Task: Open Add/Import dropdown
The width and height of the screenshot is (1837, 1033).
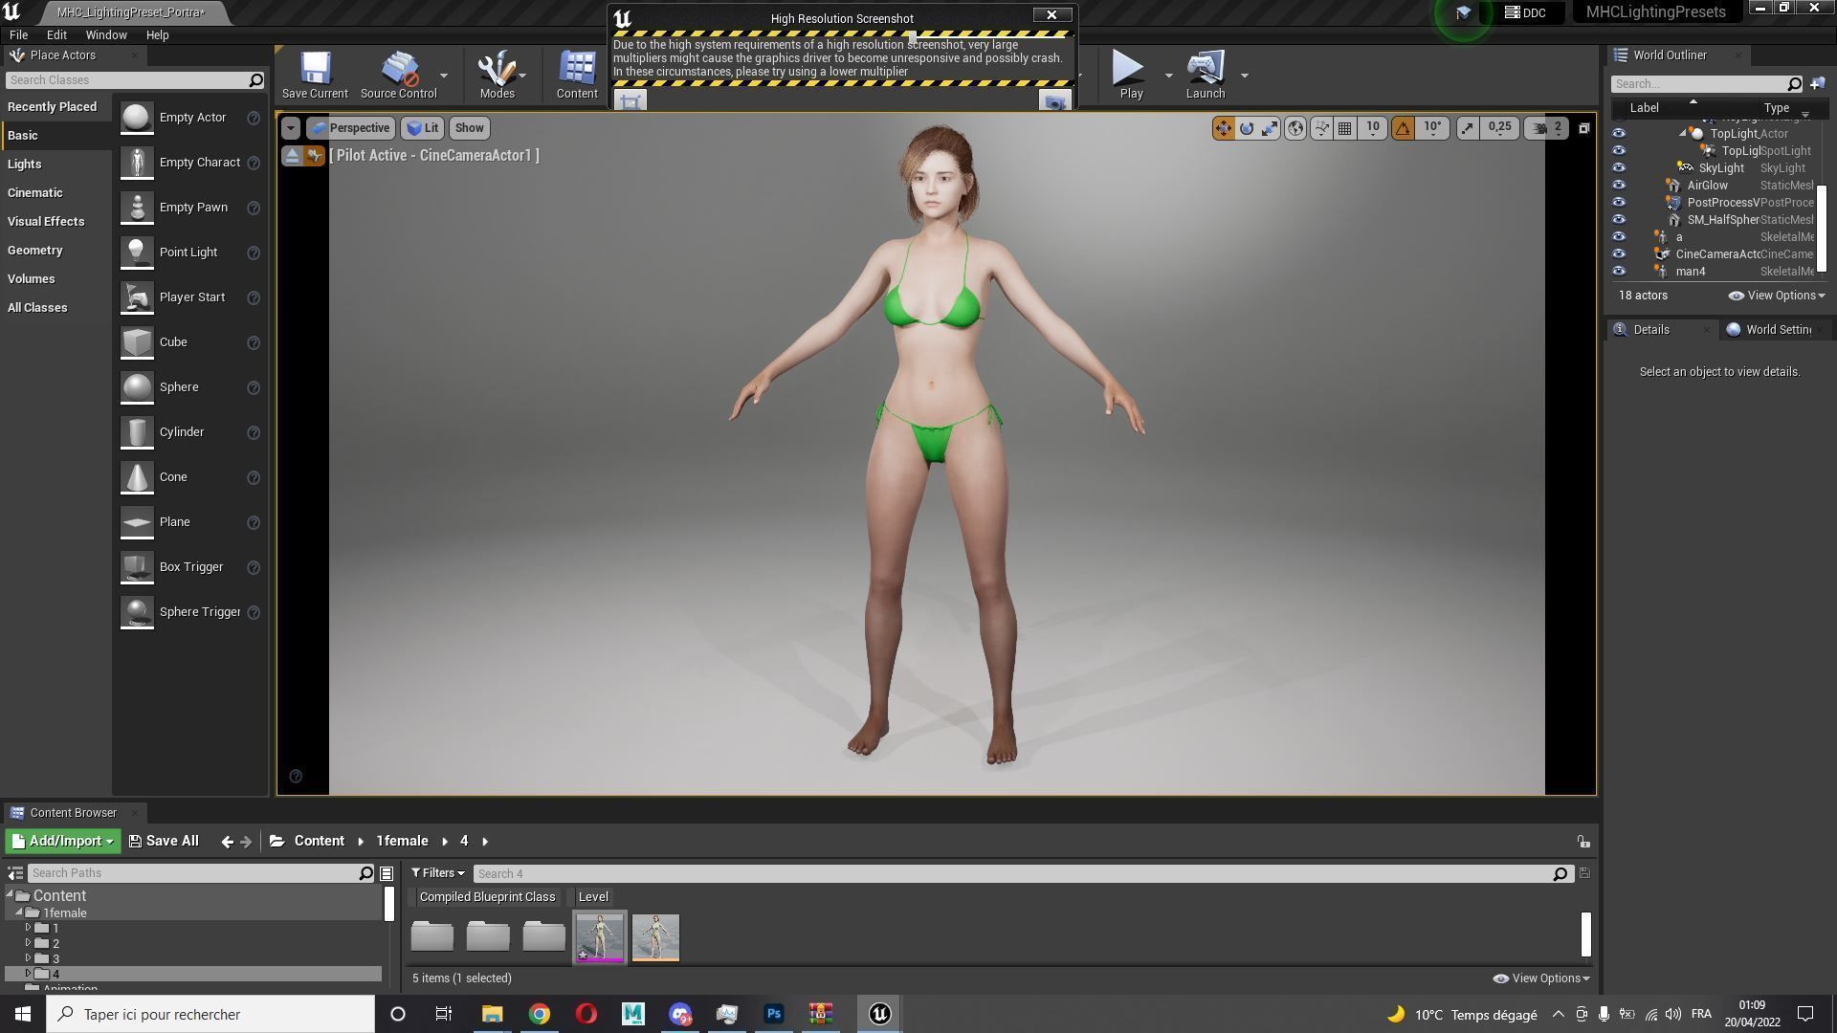Action: pyautogui.click(x=63, y=842)
